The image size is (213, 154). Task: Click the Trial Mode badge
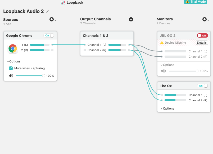coord(196,2)
